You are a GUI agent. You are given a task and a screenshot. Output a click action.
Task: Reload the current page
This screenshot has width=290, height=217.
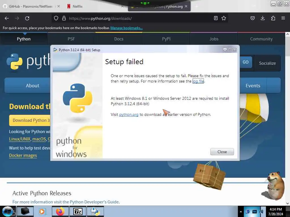(27, 18)
